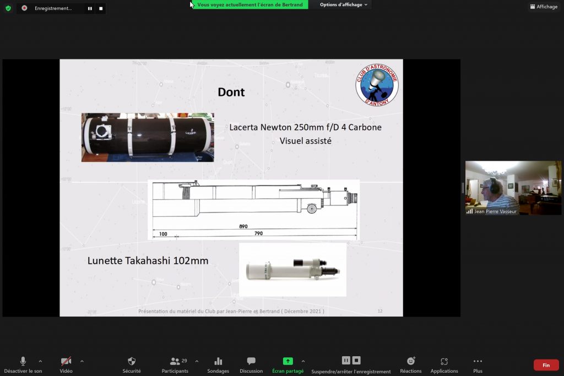Stop recording in bottom toolbar
Image resolution: width=564 pixels, height=376 pixels.
[x=356, y=360]
